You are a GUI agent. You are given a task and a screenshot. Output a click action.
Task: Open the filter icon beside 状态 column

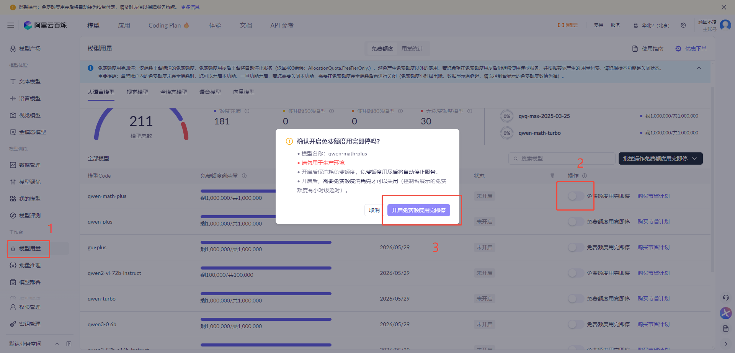point(552,176)
